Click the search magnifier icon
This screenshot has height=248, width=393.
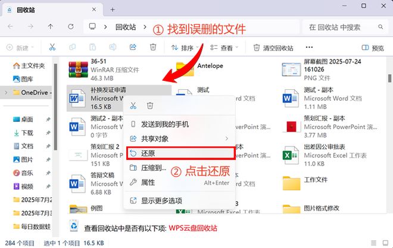tap(380, 27)
